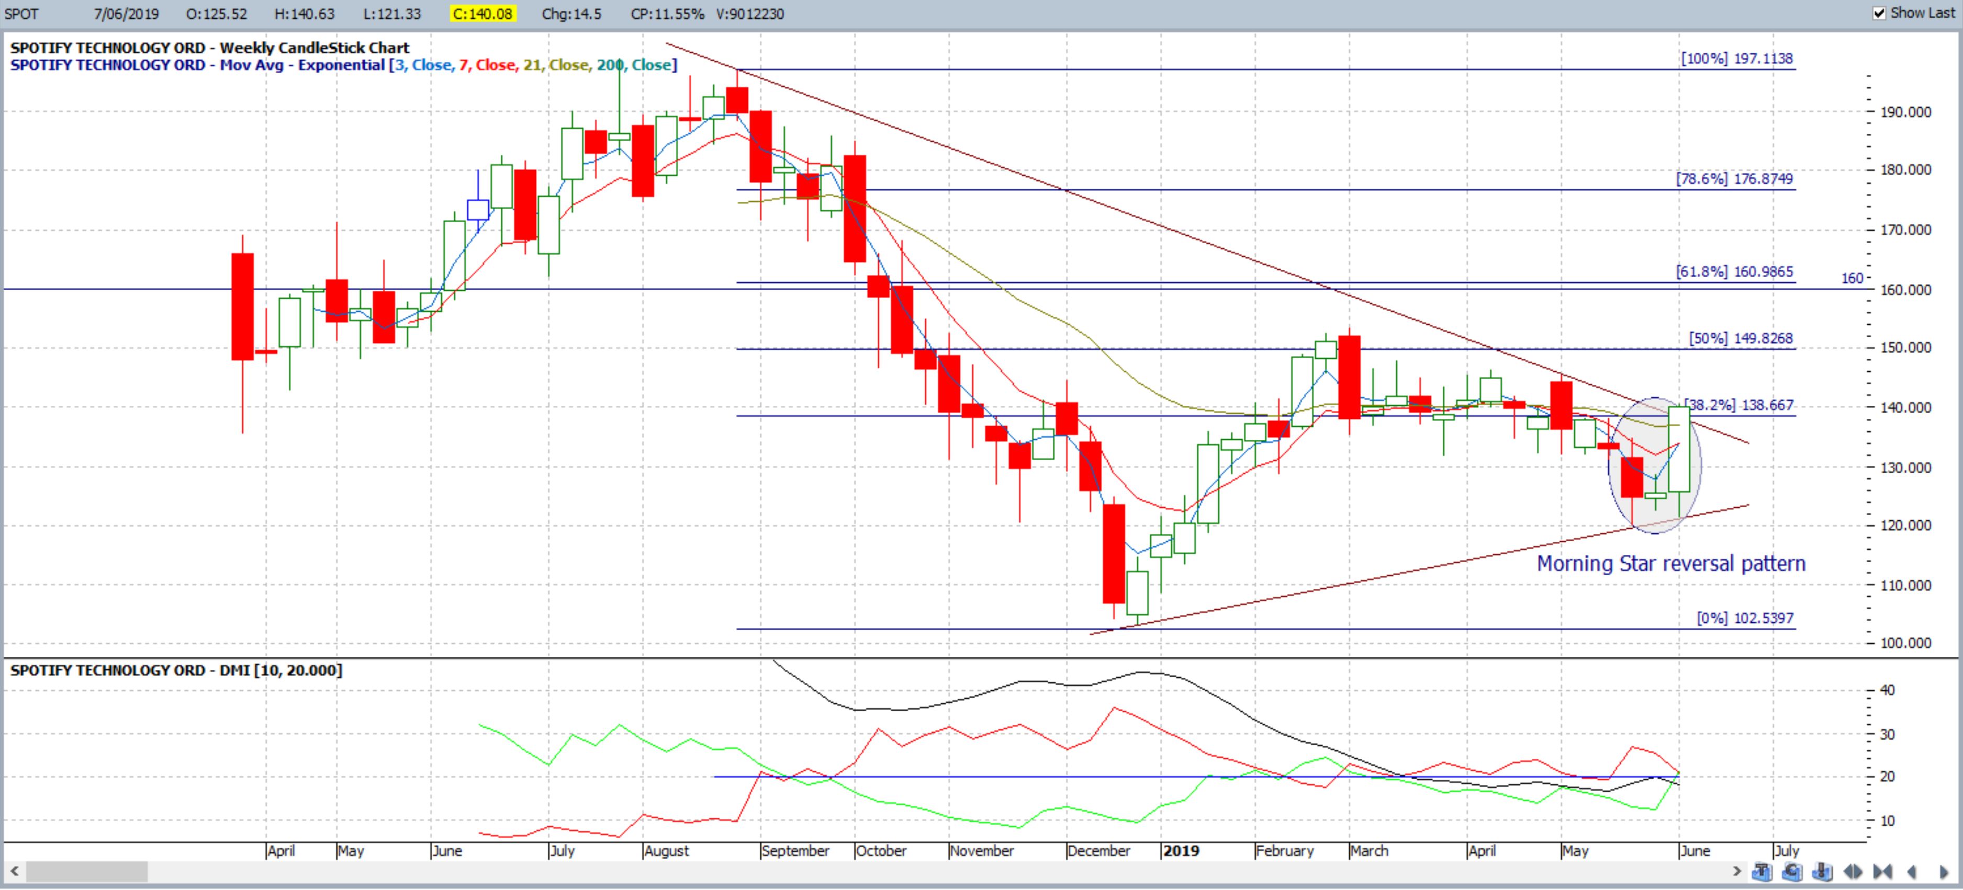
Task: Click the horizontal scrollbar right arrow
Action: coord(1737,870)
